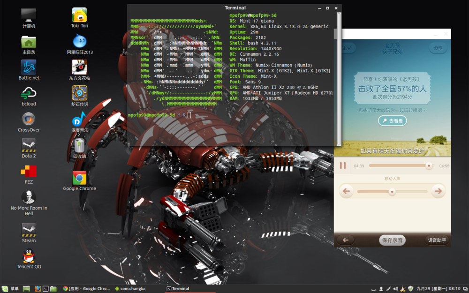Image resolution: width=469 pixels, height=293 pixels.
Task: Shift vocals with the left arrow button
Action: coord(347,191)
